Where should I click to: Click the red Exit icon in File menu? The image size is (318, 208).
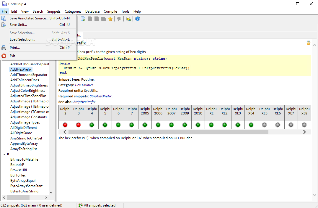click(x=4, y=56)
